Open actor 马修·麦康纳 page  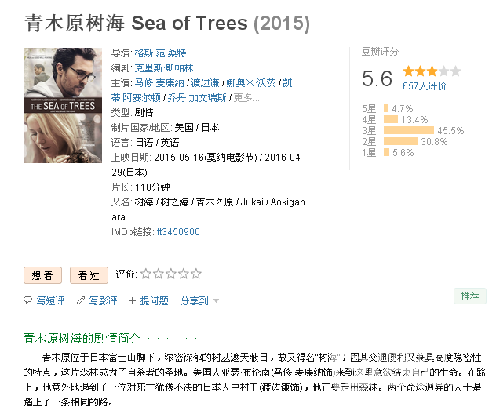coord(159,83)
